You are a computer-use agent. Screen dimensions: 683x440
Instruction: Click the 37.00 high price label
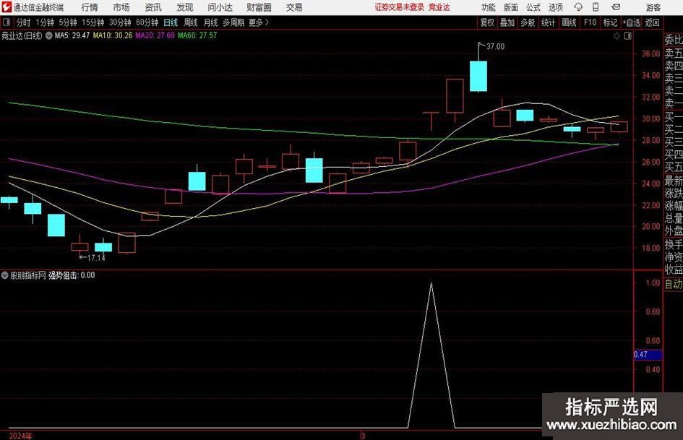tap(495, 47)
